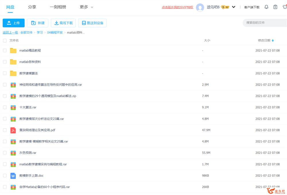Click PDF icon of 复杂网络理论及其应用.pdf
Screen dimensions: 287x195
(13, 130)
